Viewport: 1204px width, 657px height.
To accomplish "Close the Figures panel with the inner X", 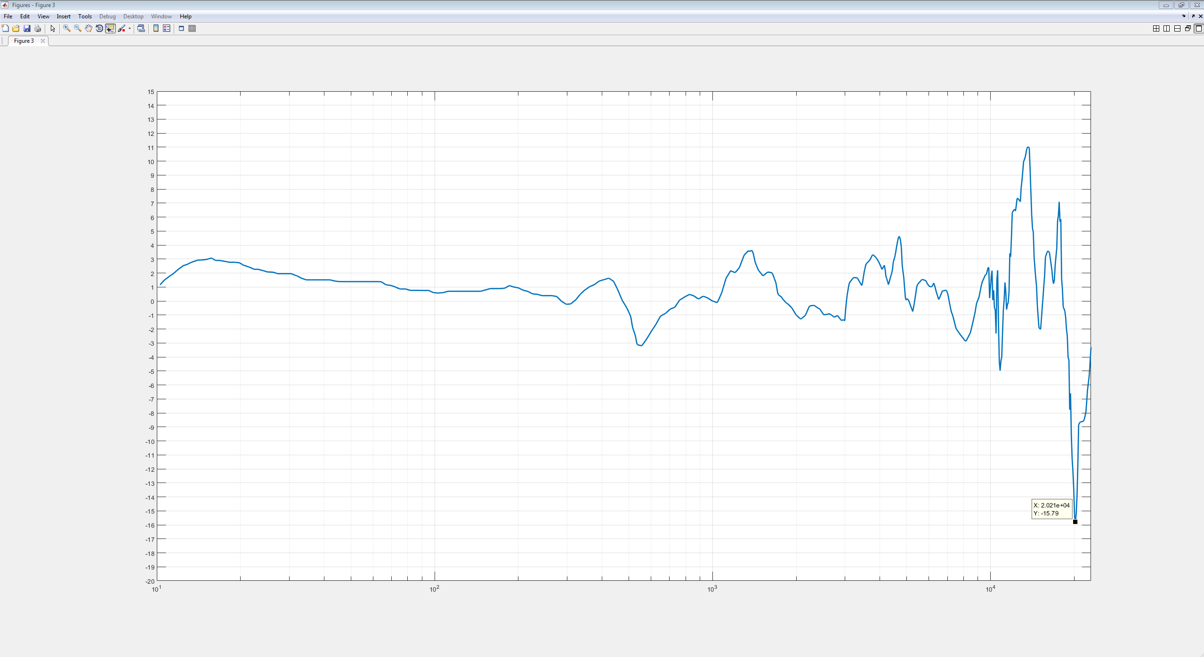I will [1200, 16].
